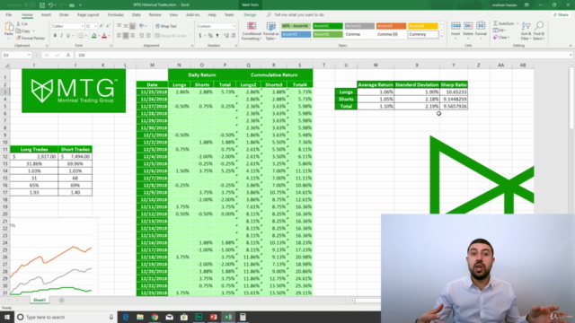The width and height of the screenshot is (575, 323).
Task: Apply the red Font Color
Action: 104,36
